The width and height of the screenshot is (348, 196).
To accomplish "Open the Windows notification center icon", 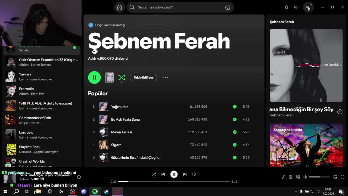I will point(341,191).
